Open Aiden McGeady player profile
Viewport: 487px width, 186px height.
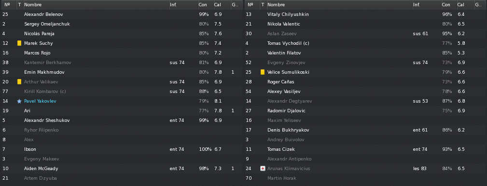[x=41, y=169]
